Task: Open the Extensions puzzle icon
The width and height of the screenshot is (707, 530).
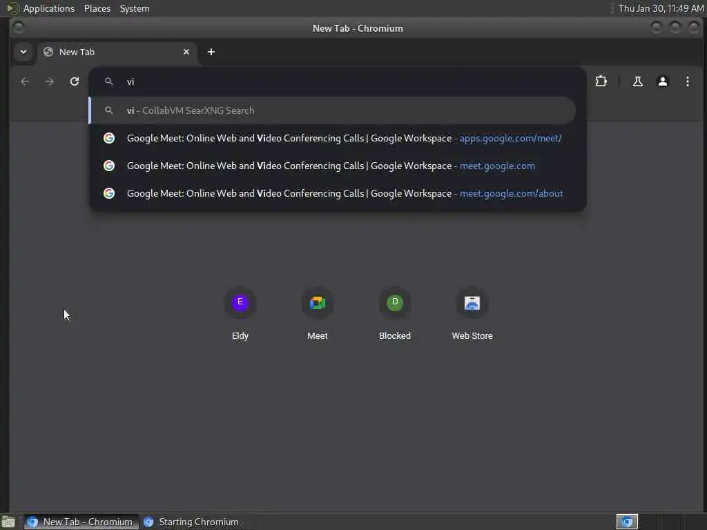Action: 601,81
